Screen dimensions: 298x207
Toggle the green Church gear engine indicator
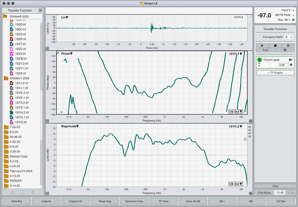pos(260,60)
